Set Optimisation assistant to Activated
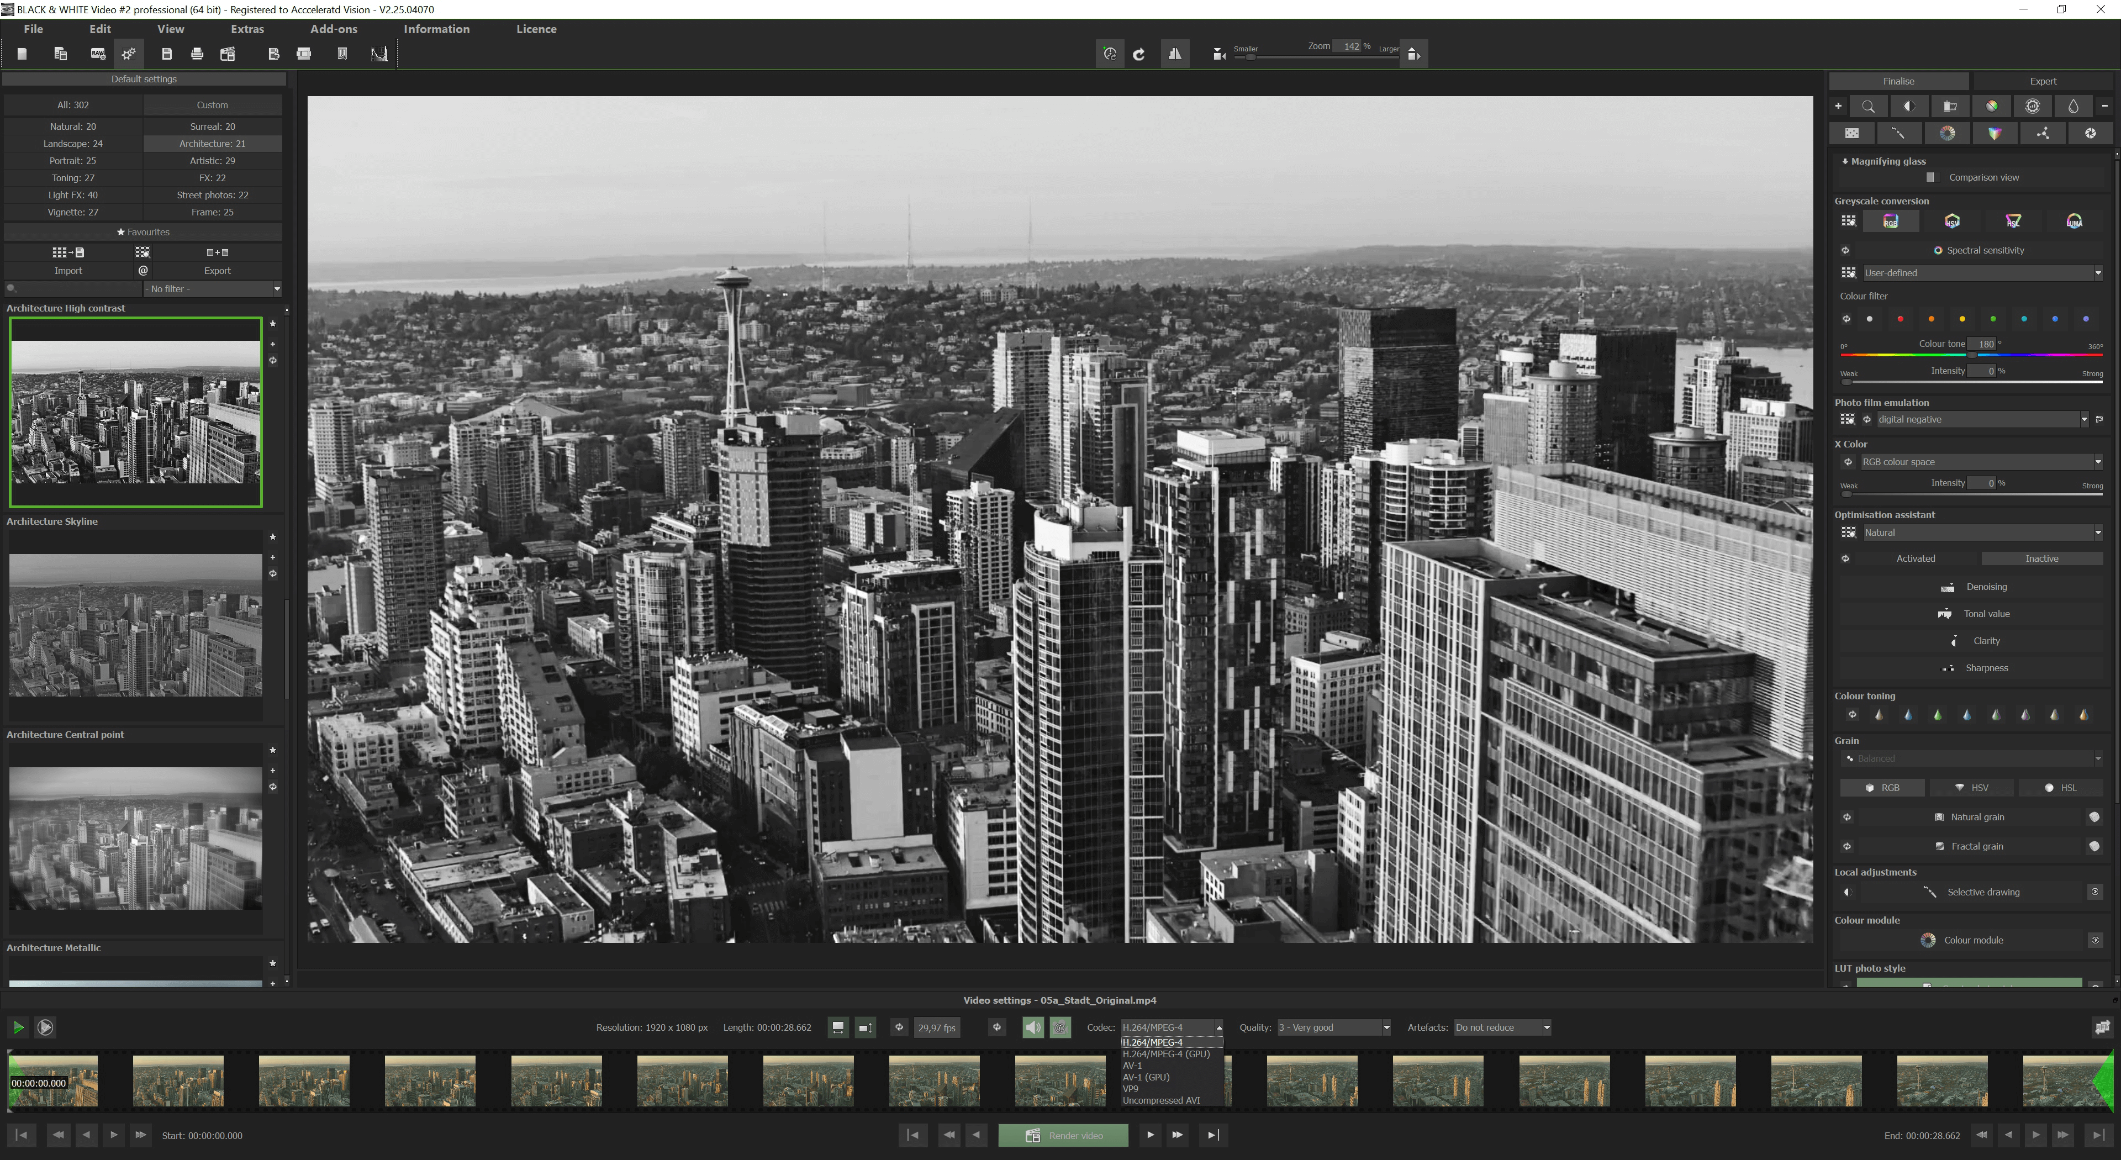The width and height of the screenshot is (2121, 1160). coord(1916,558)
